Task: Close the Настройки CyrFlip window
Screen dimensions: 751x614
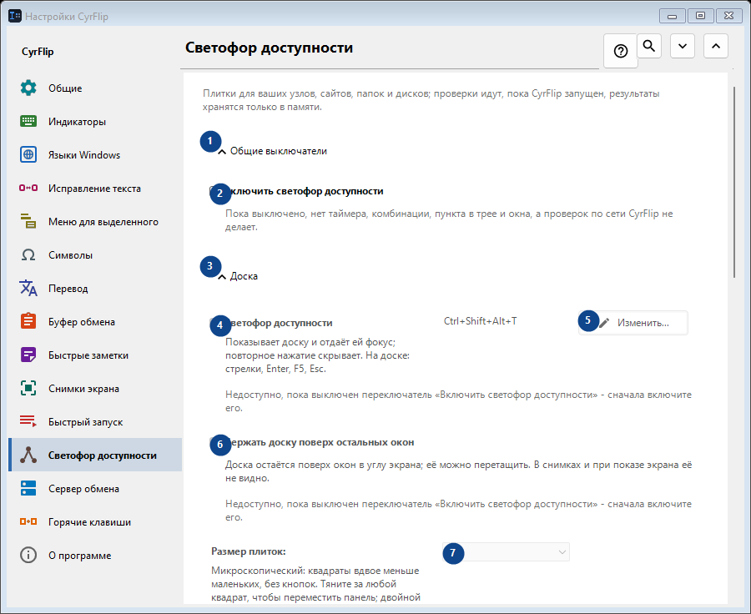Action: click(729, 16)
